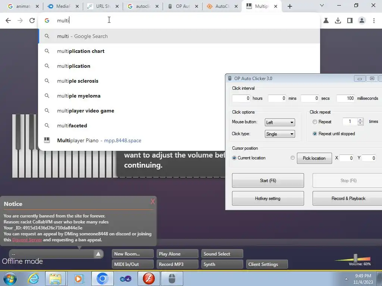
Task: Click the milliseconds field showing 100
Action: pyautogui.click(x=345, y=98)
